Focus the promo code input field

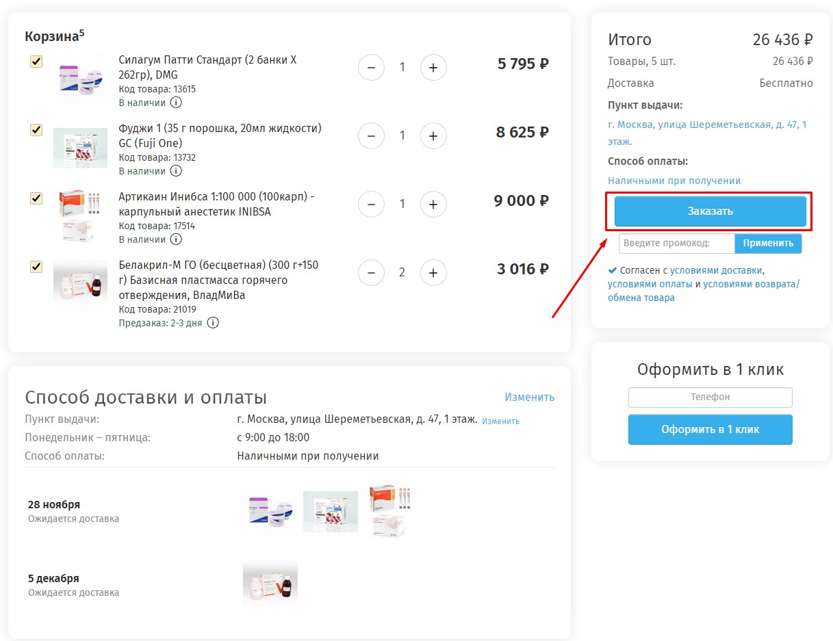coord(676,244)
